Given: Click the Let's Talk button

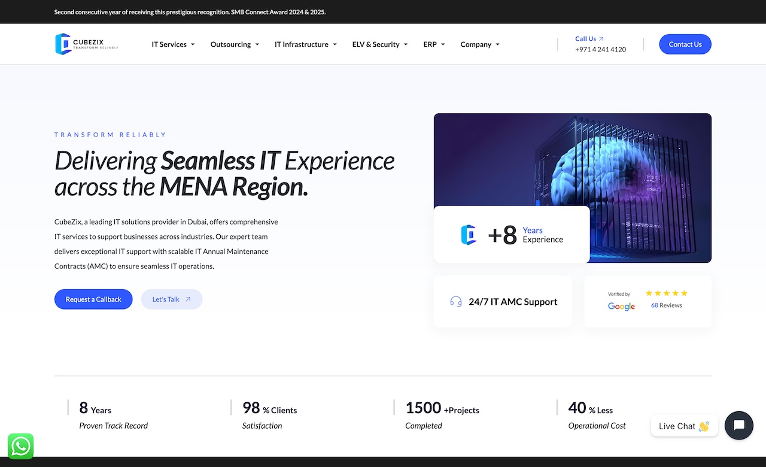Looking at the screenshot, I should [172, 299].
